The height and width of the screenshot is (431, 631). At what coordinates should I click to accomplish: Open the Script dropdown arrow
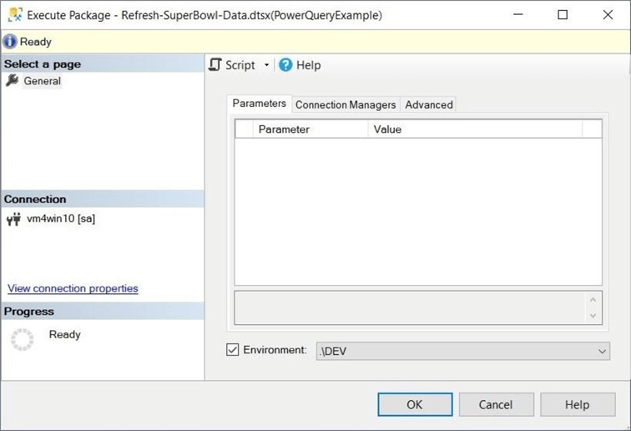[x=266, y=65]
